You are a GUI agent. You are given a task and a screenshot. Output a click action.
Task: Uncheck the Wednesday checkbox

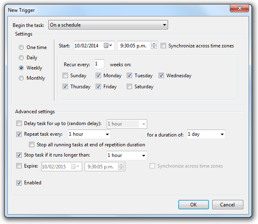(x=162, y=76)
